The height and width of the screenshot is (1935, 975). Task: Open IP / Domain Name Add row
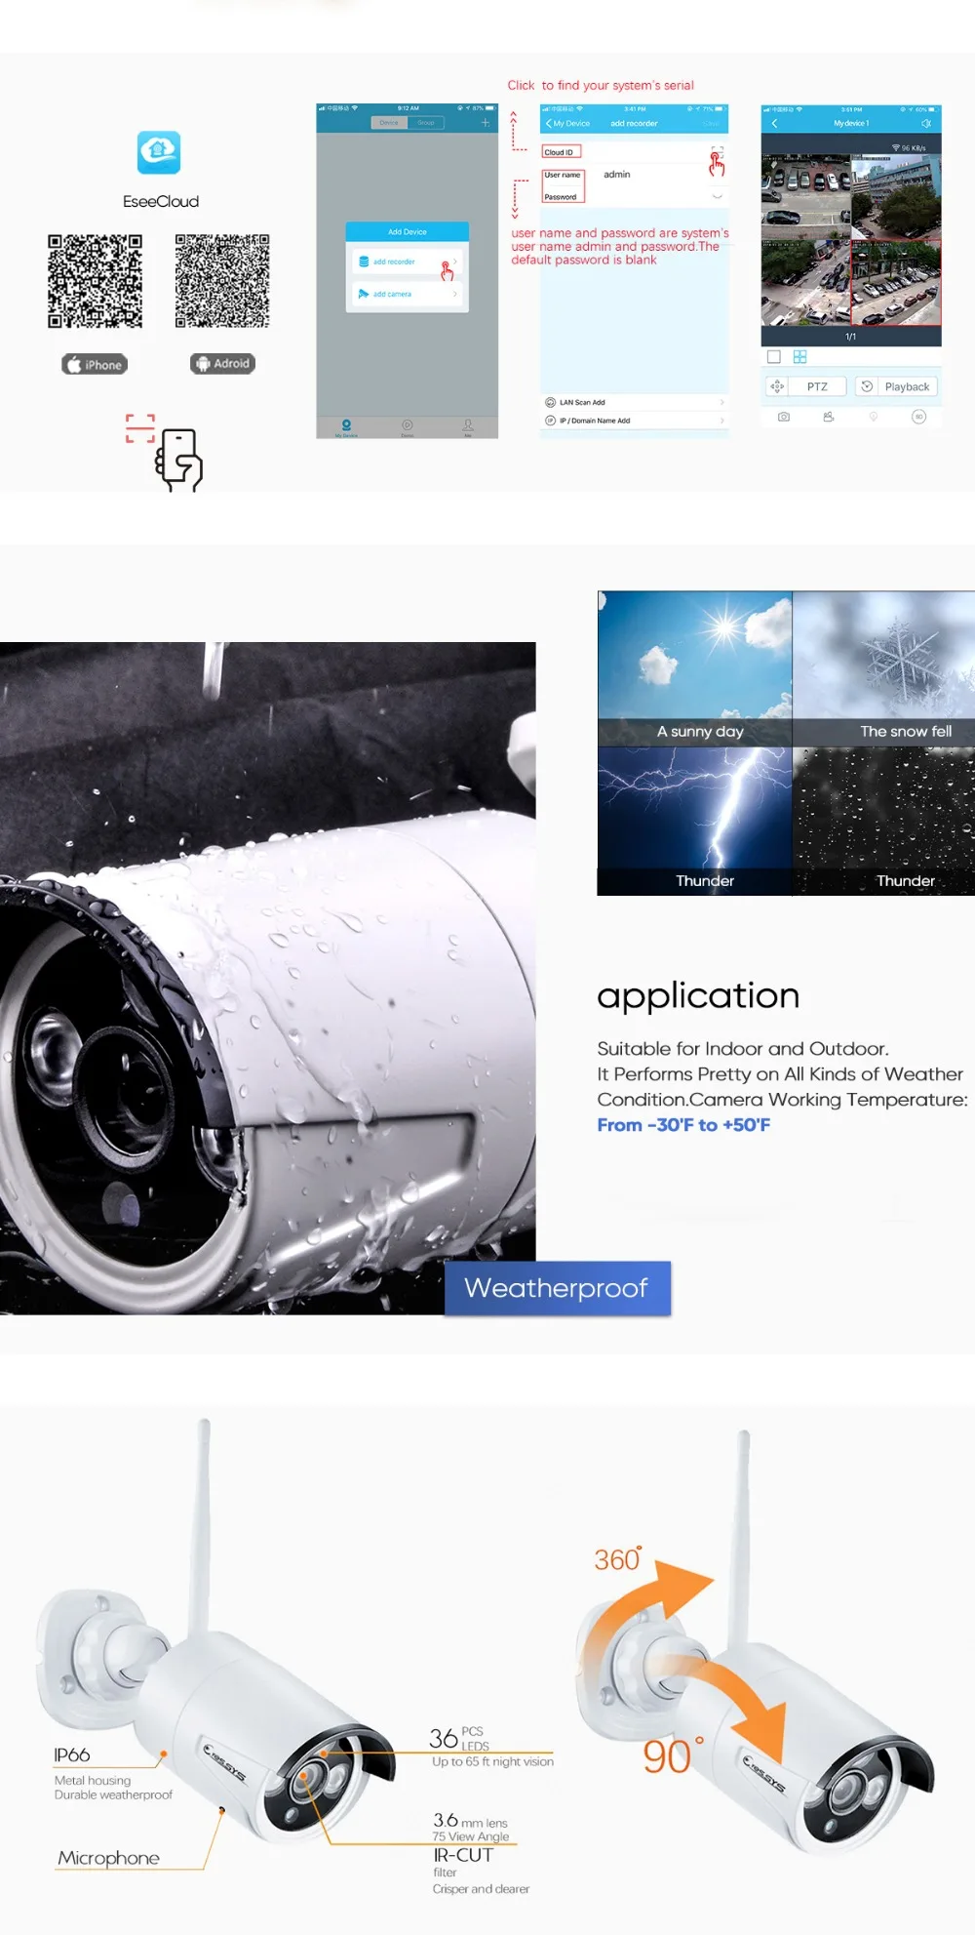(635, 421)
